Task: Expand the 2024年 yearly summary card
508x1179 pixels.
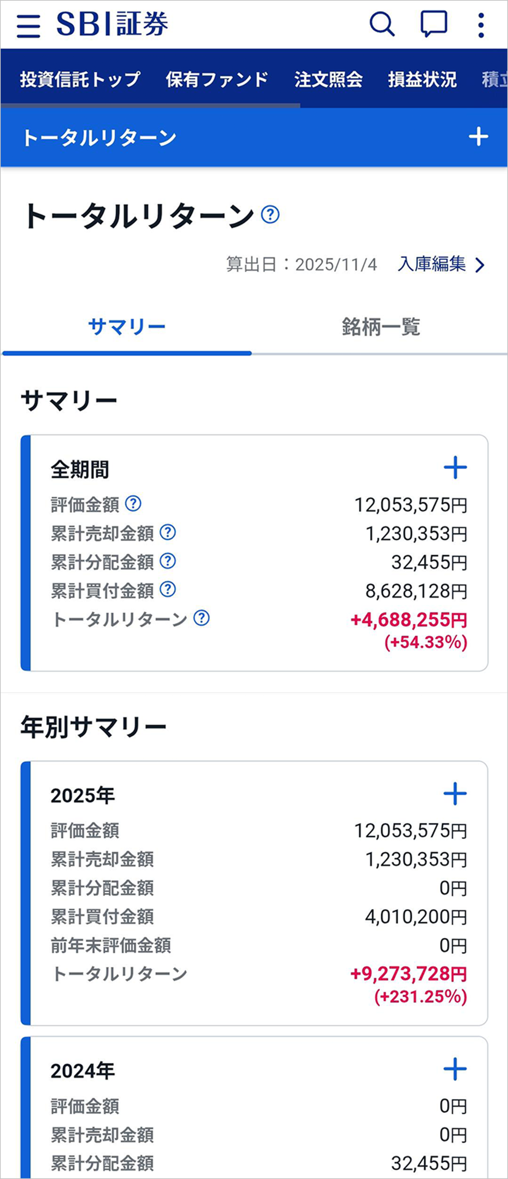Action: pos(455,1069)
